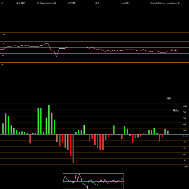This screenshot has width=189, height=189.
Task: Click the longest red bar in the MR chart
Action: click(x=73, y=149)
